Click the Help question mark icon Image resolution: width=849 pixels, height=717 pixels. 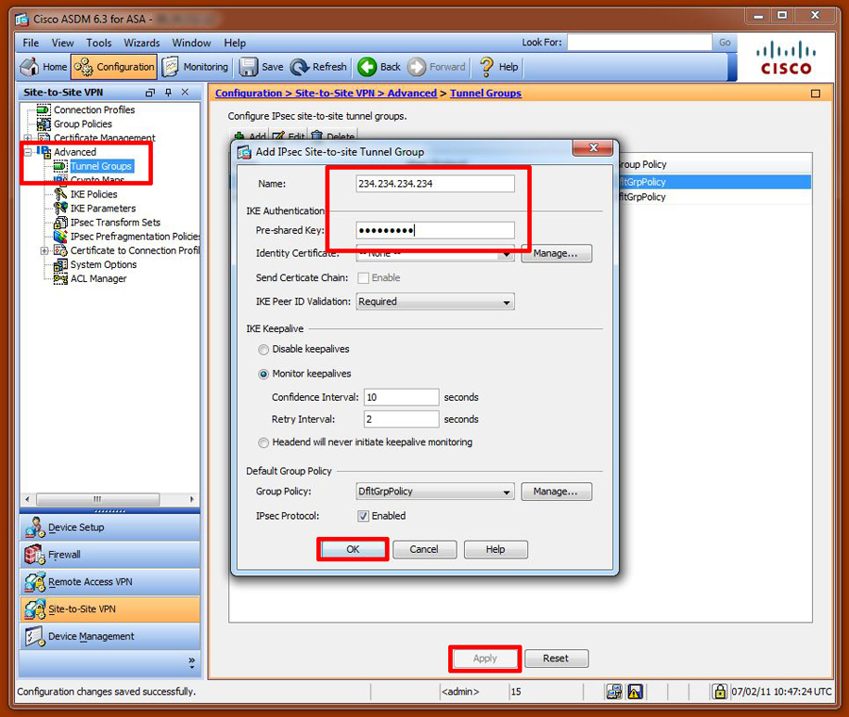coord(487,67)
